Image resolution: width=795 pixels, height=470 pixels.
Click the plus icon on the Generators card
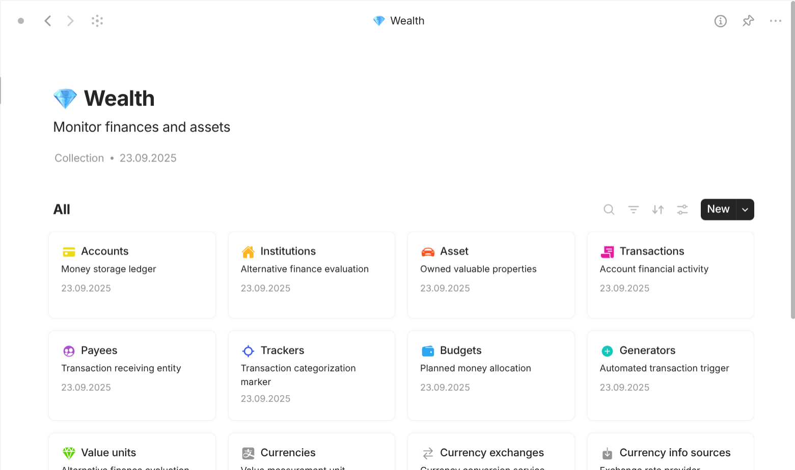(x=607, y=351)
